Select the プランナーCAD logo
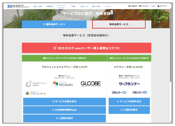The image size is (175, 126). 119,92
